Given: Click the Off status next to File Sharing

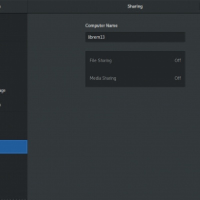Looking at the screenshot, I should click(x=178, y=60).
